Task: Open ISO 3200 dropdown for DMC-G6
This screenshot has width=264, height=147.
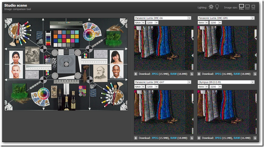Action: [x=152, y=23]
